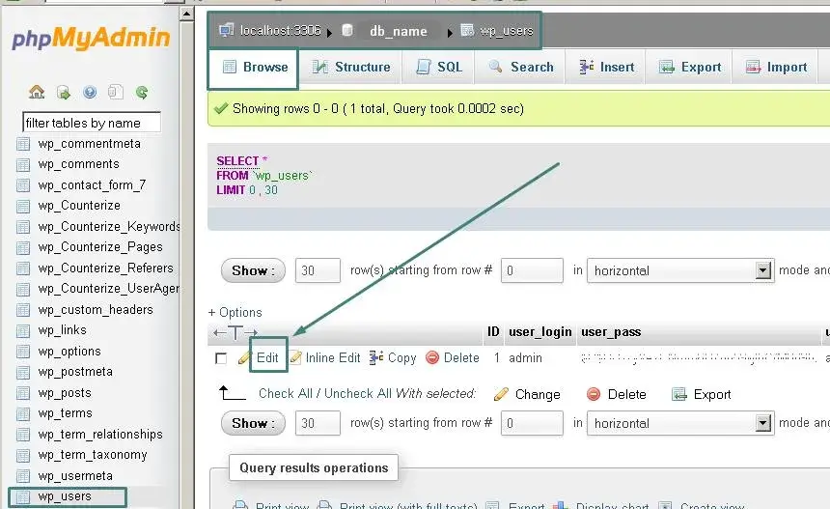The height and width of the screenshot is (509, 830).
Task: Open the wp_Counterize_Pages table
Action: point(100,247)
